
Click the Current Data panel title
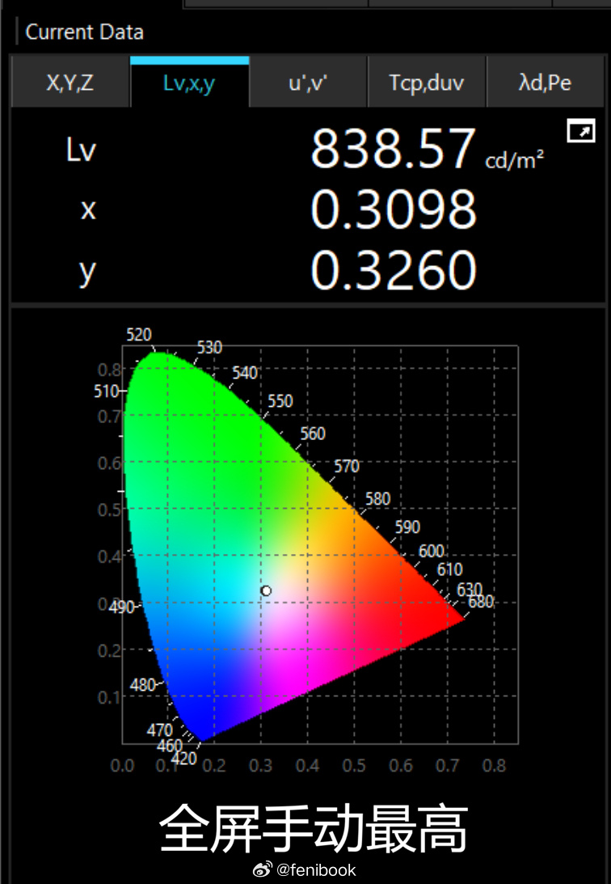[x=85, y=32]
